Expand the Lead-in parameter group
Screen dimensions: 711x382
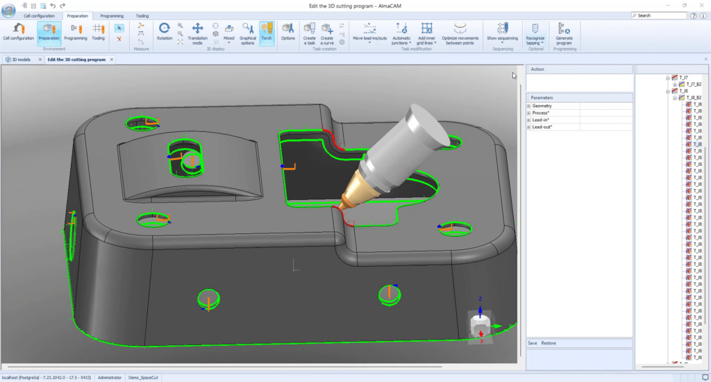point(529,120)
